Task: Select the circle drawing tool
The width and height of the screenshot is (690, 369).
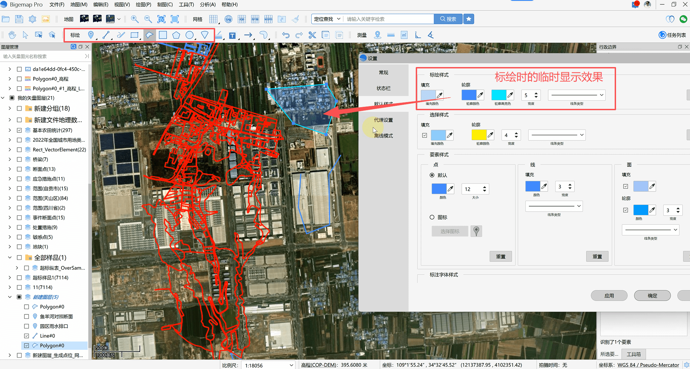Action: click(x=190, y=35)
